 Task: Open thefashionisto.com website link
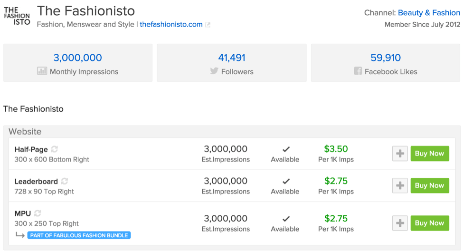tap(171, 24)
